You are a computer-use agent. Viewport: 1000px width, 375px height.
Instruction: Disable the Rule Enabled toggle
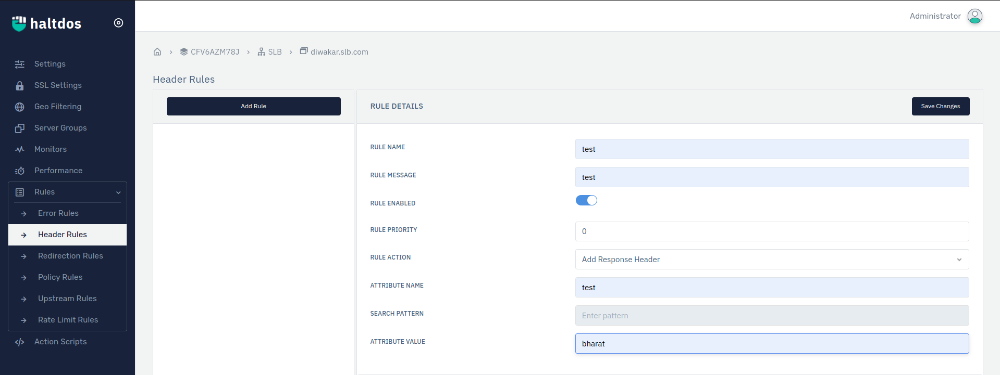[x=586, y=201]
